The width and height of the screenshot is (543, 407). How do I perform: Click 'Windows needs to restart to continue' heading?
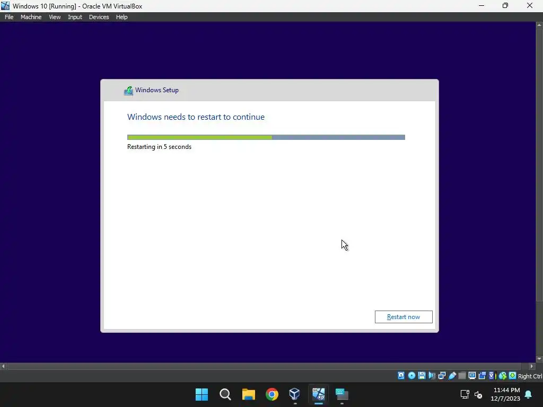click(196, 117)
